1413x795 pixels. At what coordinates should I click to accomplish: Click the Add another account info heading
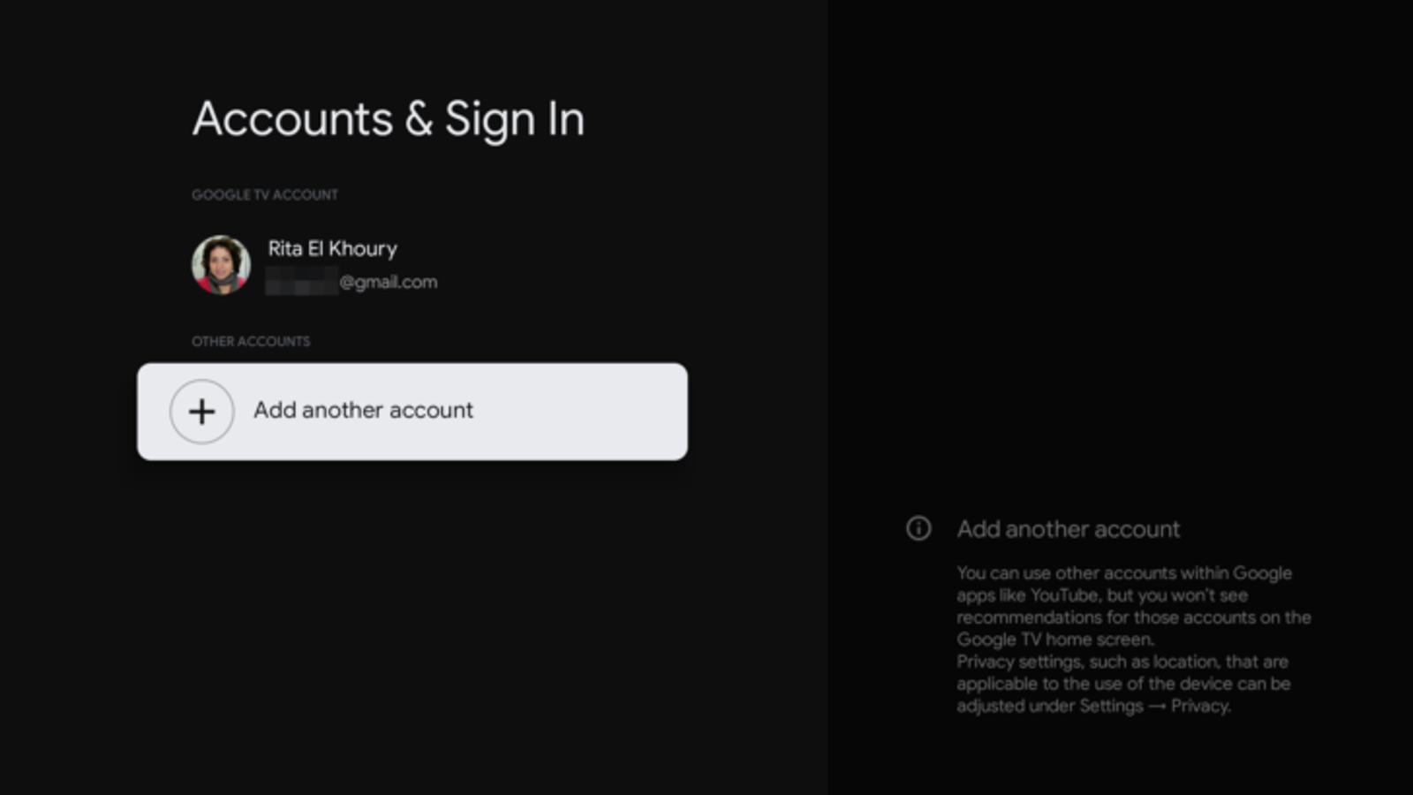[1068, 529]
